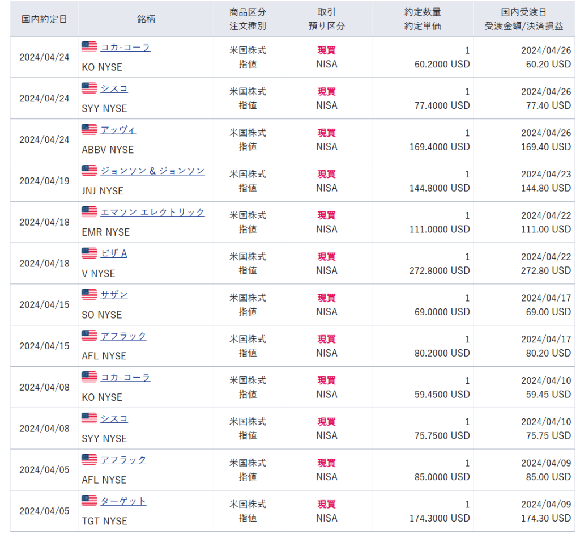Select the 国内受渡日 受渡金額/決済損益 column header
580x538 pixels.
pos(524,19)
